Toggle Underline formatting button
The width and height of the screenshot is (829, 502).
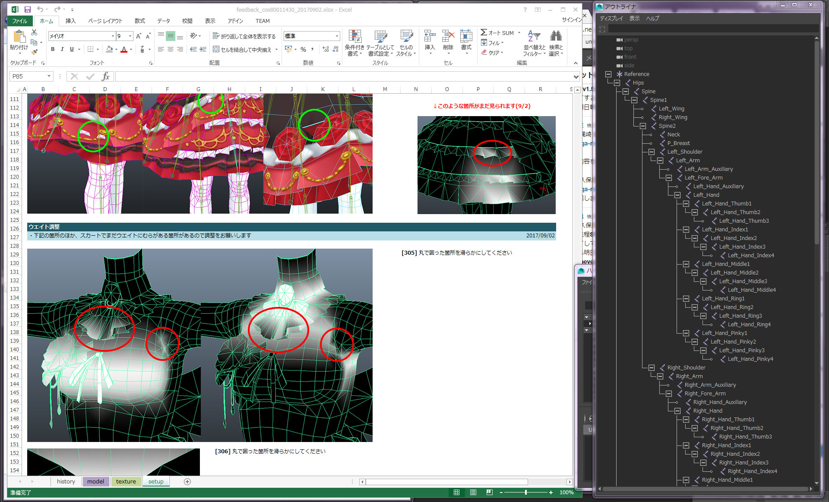(72, 49)
